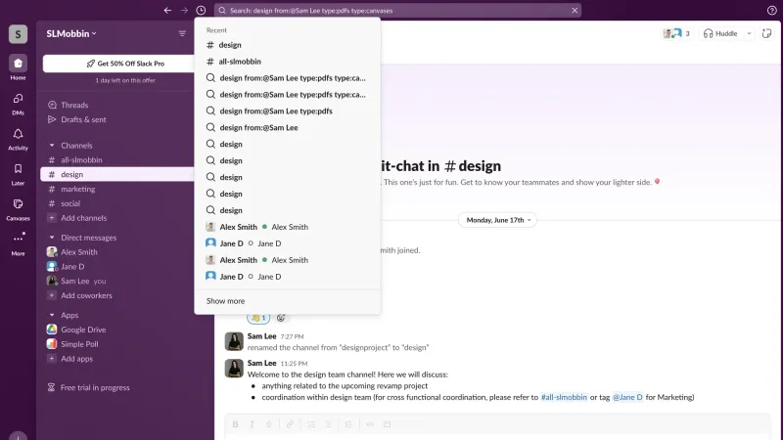Open the canvas icon in channel header

pyautogui.click(x=766, y=33)
